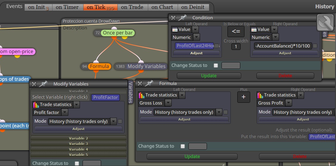
Task: Click the Value icon in Condition Right Operand
Action: (x=254, y=29)
